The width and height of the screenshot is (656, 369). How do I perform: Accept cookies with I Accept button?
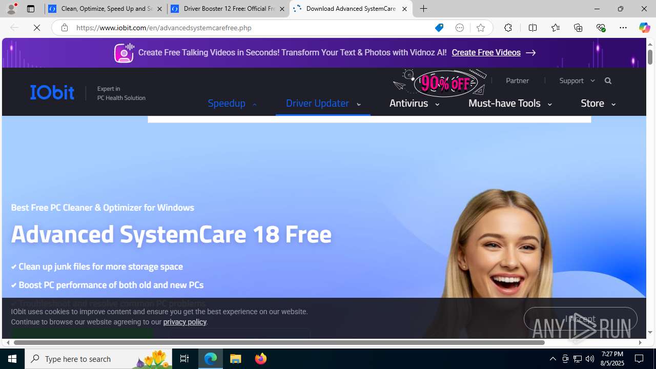tap(580, 319)
